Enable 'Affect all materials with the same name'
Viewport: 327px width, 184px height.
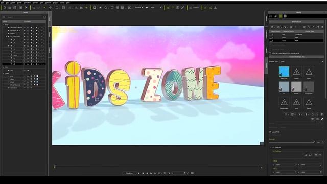click(270, 53)
